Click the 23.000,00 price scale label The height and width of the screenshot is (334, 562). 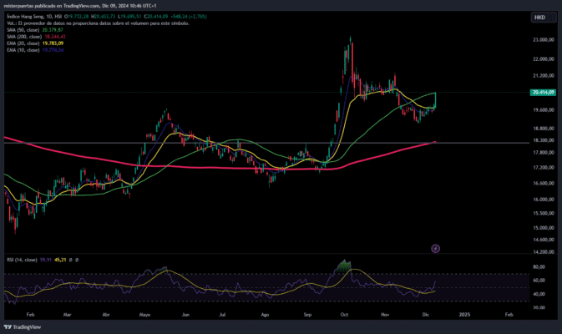(x=544, y=40)
